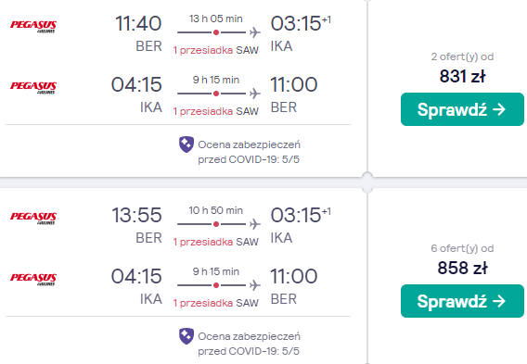This screenshot has width=527, height=364.
Task: Click COVID-19 safety shield icon in second offer
Action: [x=186, y=336]
